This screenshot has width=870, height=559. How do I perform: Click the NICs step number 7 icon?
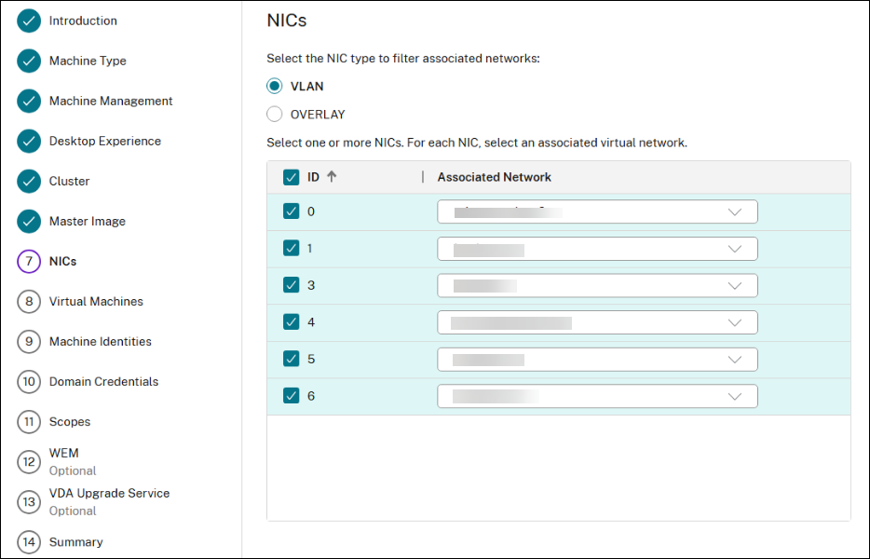27,261
